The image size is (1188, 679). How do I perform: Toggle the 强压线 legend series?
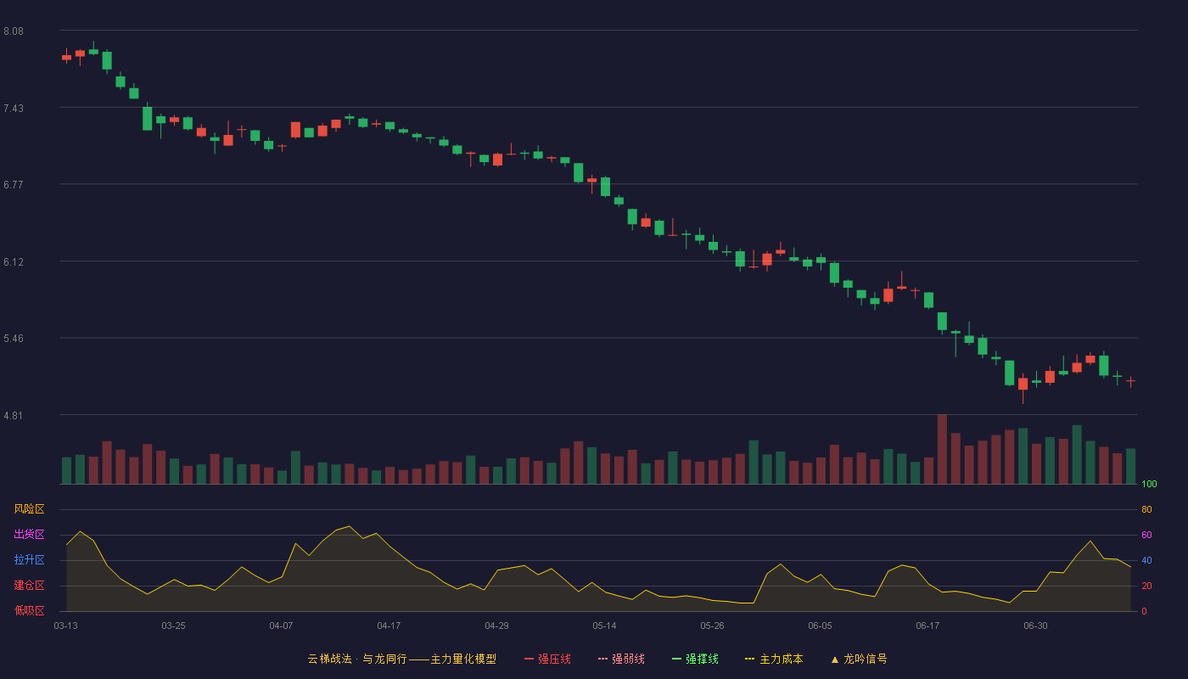click(x=547, y=659)
